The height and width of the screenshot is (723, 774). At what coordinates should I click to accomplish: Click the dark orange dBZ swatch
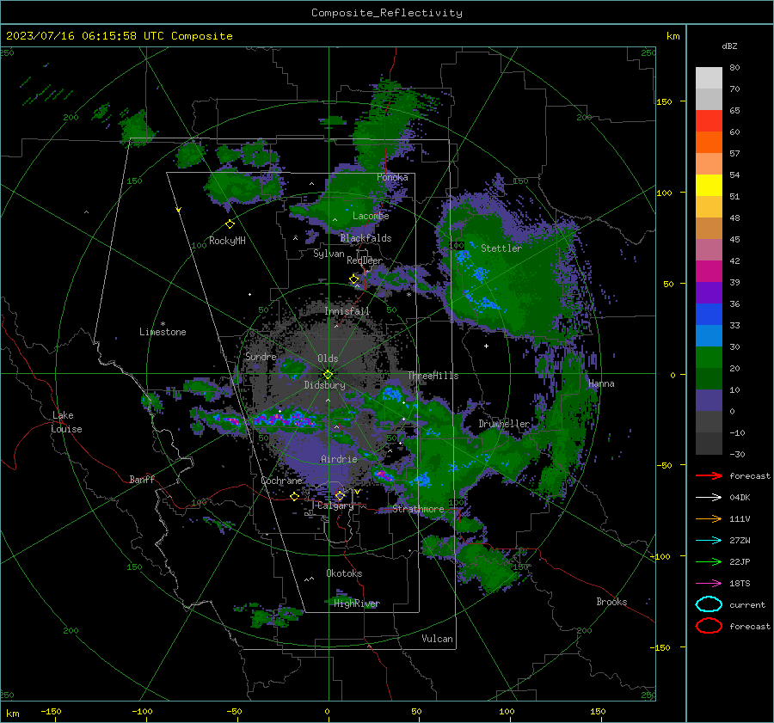point(709,143)
